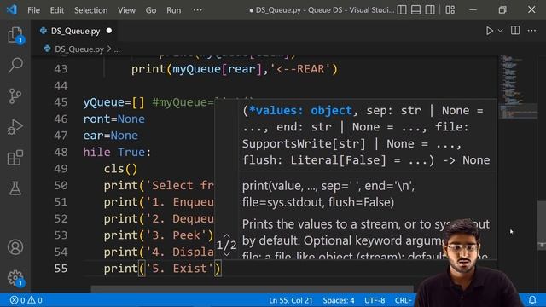Change indentation via Spaces: 4
The width and height of the screenshot is (546, 307).
[x=339, y=300]
